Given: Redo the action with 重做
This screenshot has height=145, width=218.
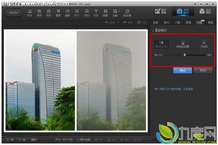Looking at the screenshot, I should click(128, 22).
